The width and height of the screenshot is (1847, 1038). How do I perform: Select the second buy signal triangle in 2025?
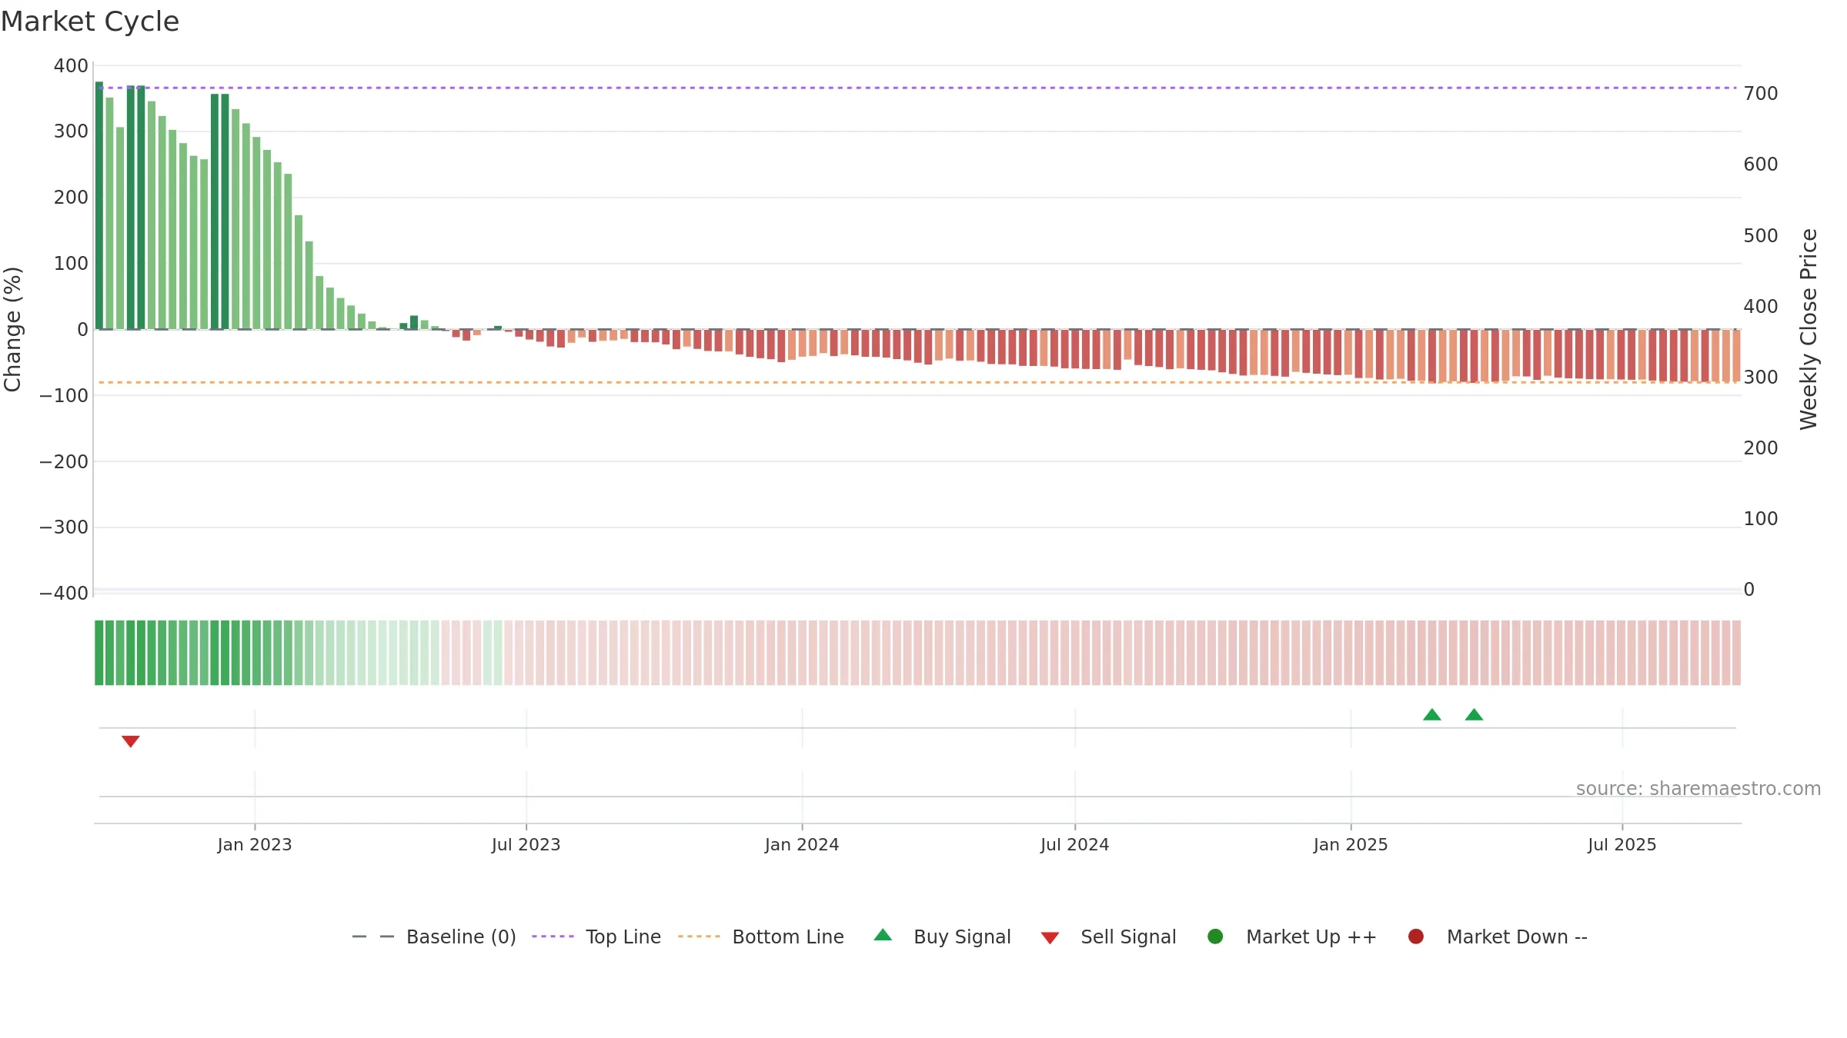(1474, 714)
